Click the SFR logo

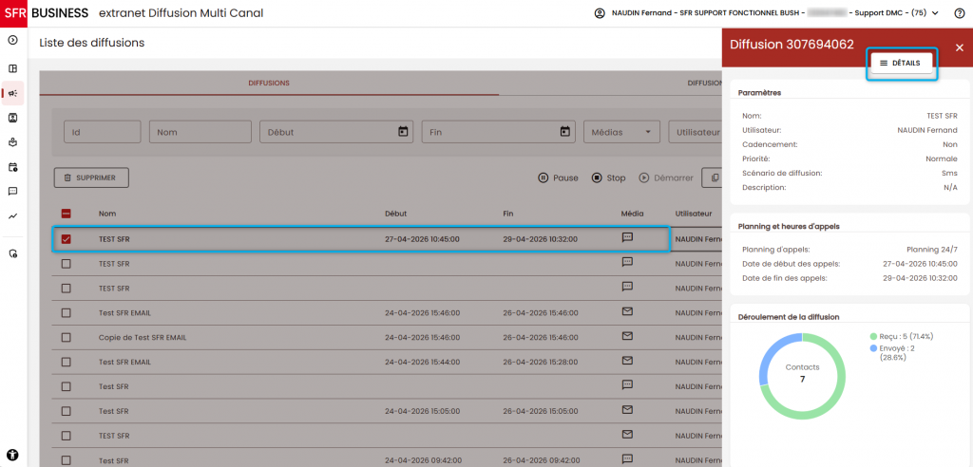coord(13,13)
